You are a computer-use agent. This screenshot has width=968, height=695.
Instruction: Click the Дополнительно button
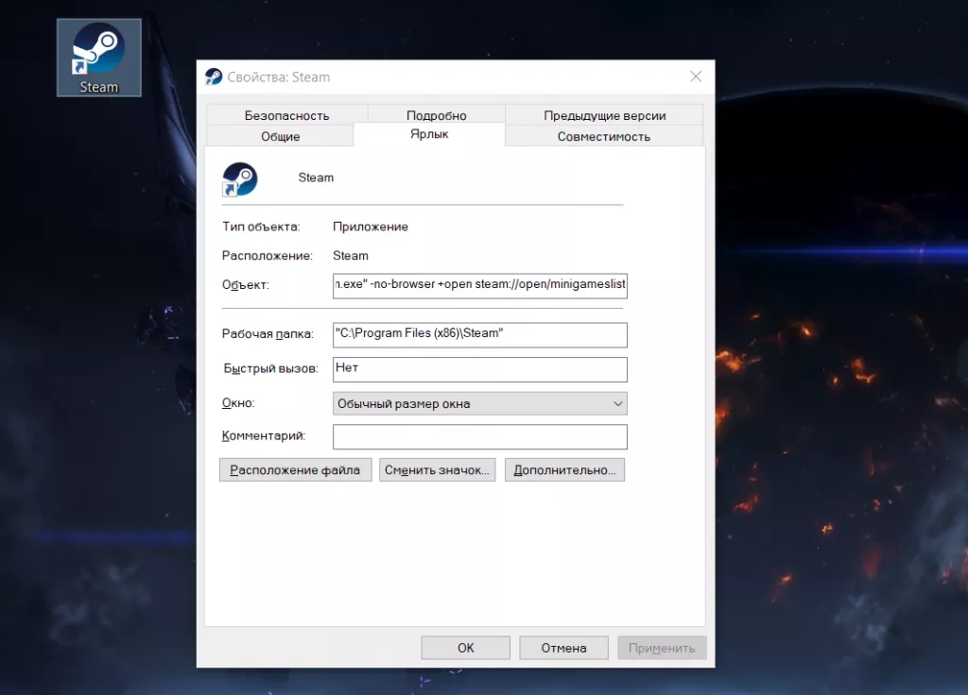coord(564,470)
